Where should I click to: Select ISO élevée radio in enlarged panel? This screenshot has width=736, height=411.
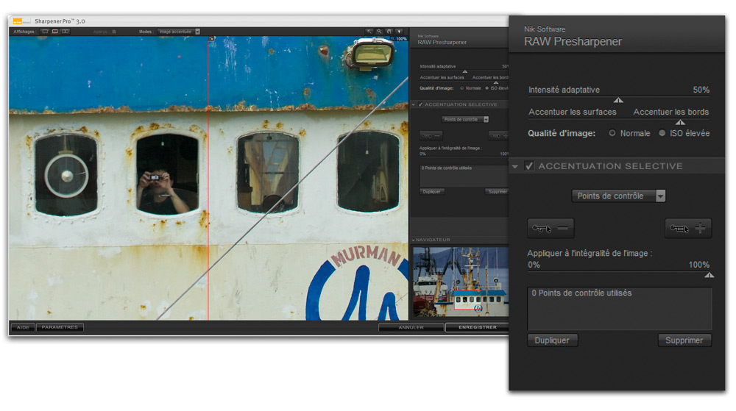coord(662,133)
